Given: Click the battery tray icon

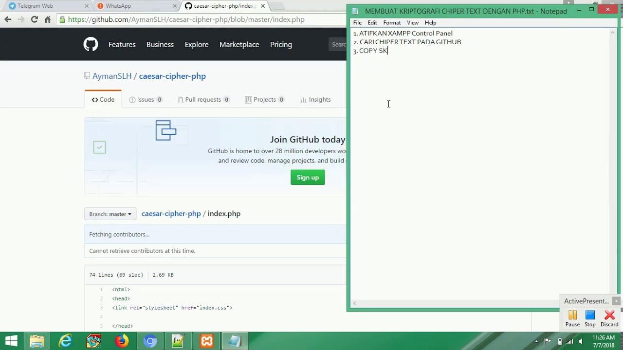Looking at the screenshot, I should 560,341.
